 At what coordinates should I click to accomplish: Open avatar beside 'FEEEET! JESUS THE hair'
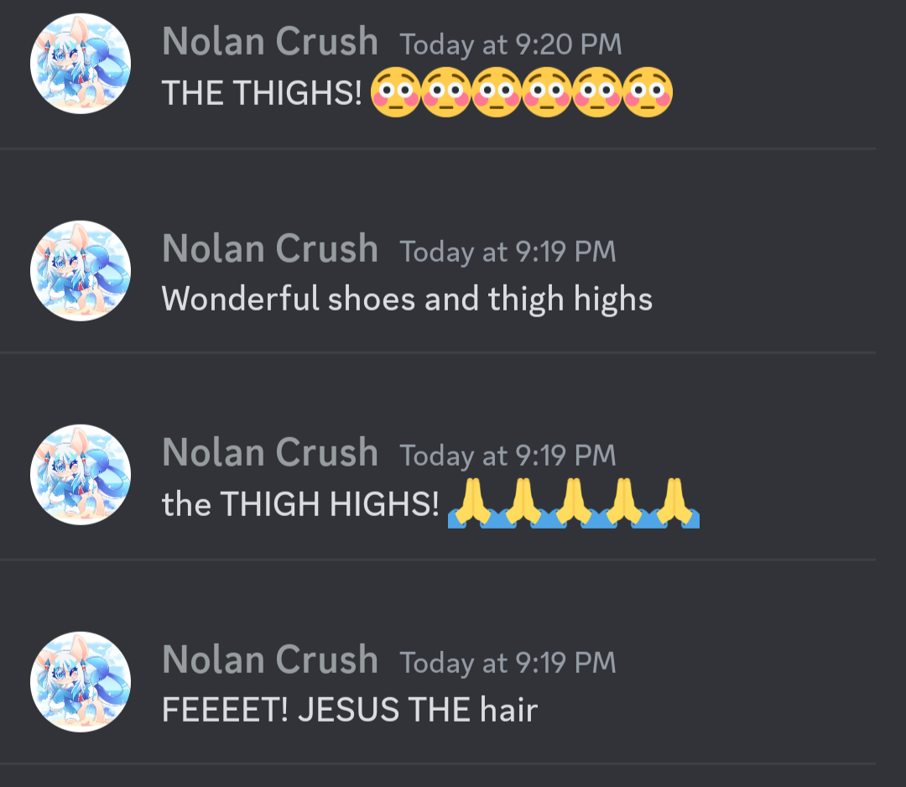click(x=81, y=682)
